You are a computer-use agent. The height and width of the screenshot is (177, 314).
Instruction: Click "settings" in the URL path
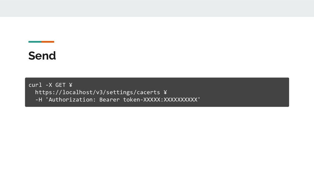pyautogui.click(x=120, y=92)
